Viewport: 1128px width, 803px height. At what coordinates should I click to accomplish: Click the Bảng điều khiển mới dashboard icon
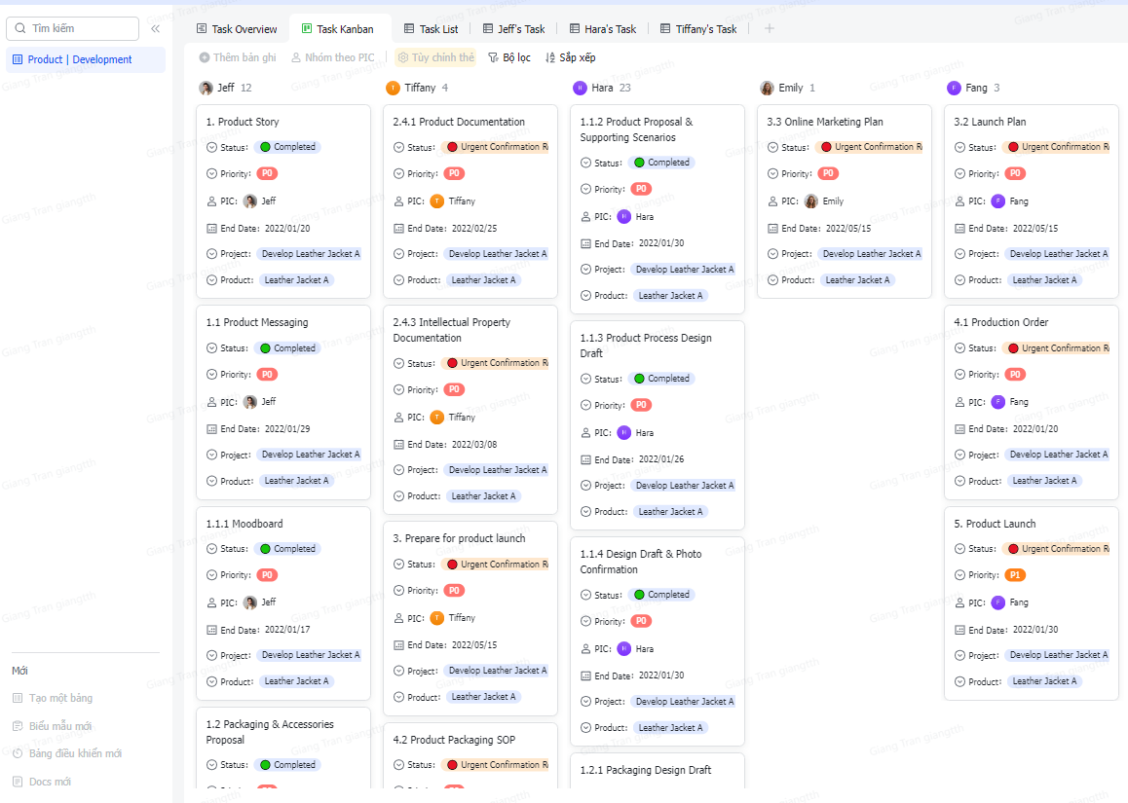click(18, 753)
